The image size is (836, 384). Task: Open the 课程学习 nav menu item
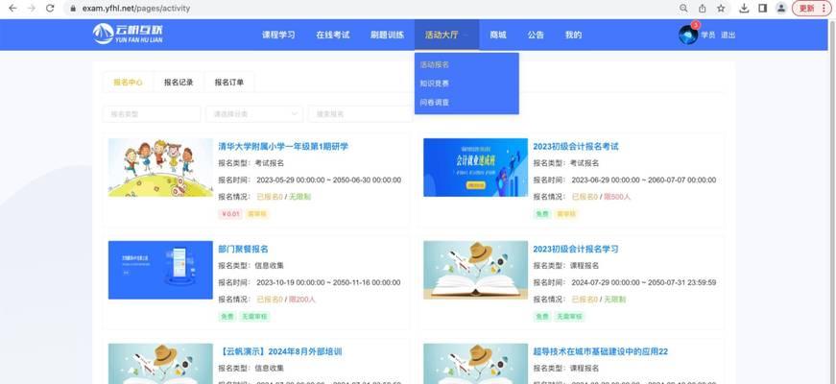(278, 36)
